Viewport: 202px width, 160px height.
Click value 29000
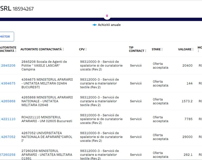coord(187,137)
